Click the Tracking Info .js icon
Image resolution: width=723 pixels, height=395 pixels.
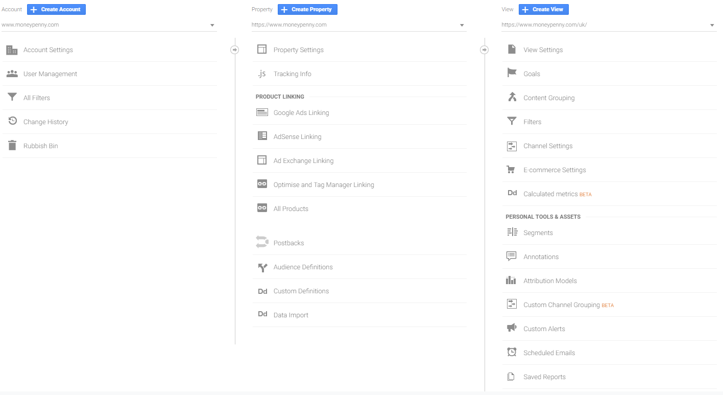(x=262, y=74)
